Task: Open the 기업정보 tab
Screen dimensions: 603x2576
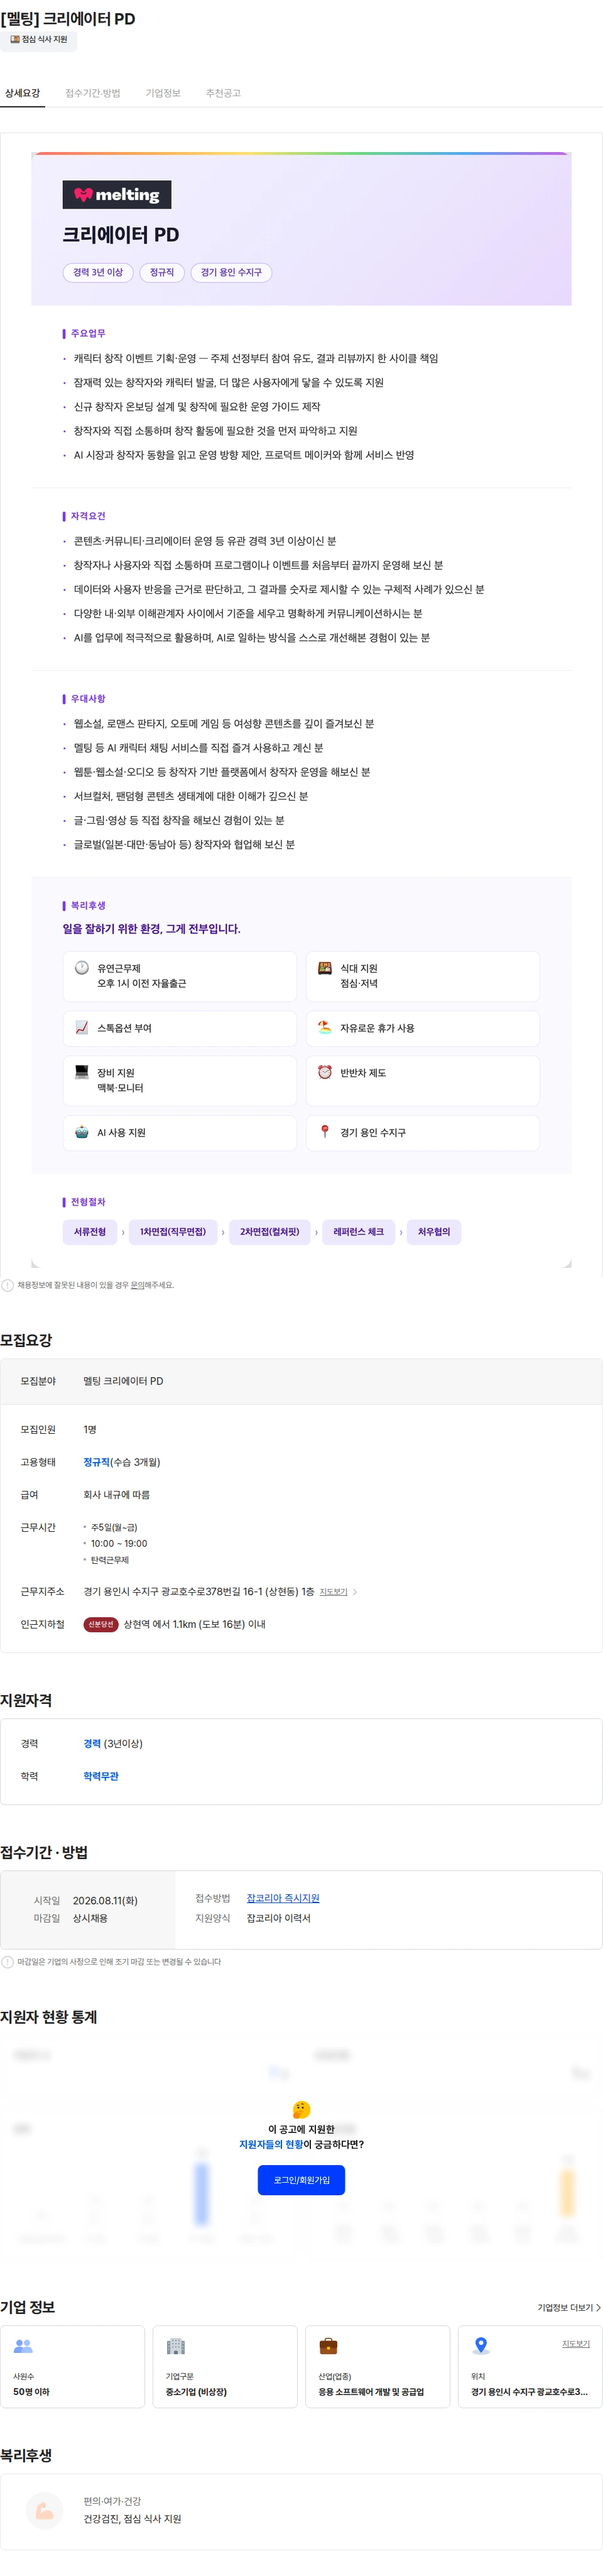Action: pos(163,93)
